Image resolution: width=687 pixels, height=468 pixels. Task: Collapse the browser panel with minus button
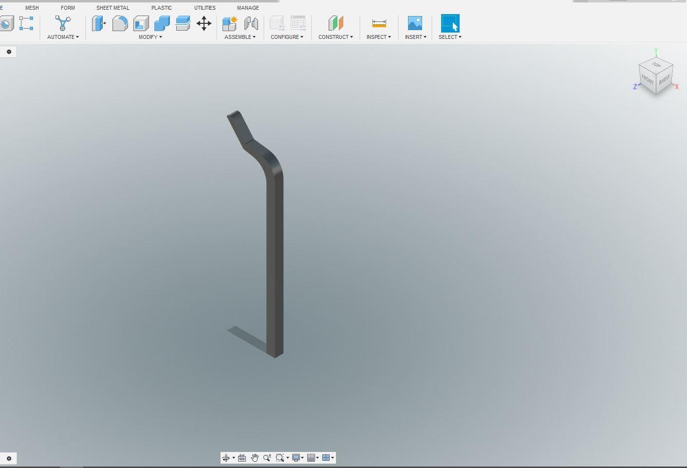8,51
